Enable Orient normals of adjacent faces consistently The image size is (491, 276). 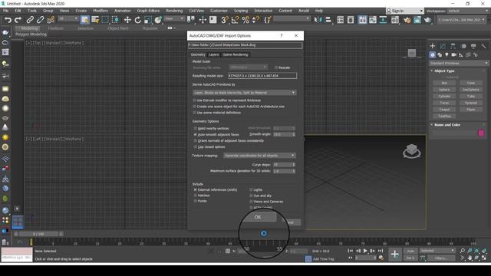[x=196, y=141]
